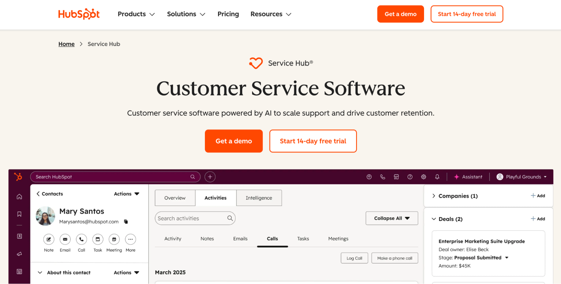
Task: Click the upgrade arrow icon in top bar
Action: click(x=369, y=177)
